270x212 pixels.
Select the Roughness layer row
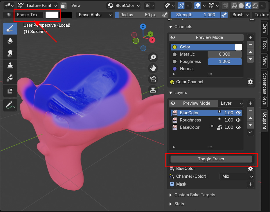(x=206, y=120)
